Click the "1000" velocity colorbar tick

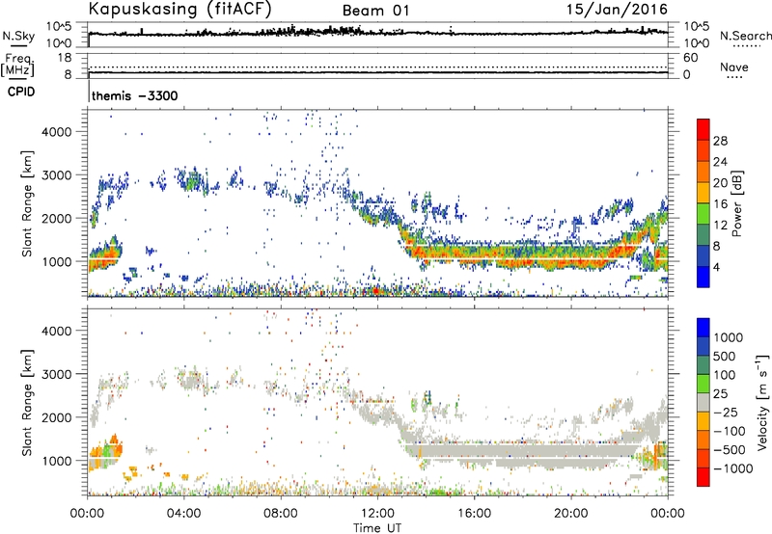pos(729,337)
